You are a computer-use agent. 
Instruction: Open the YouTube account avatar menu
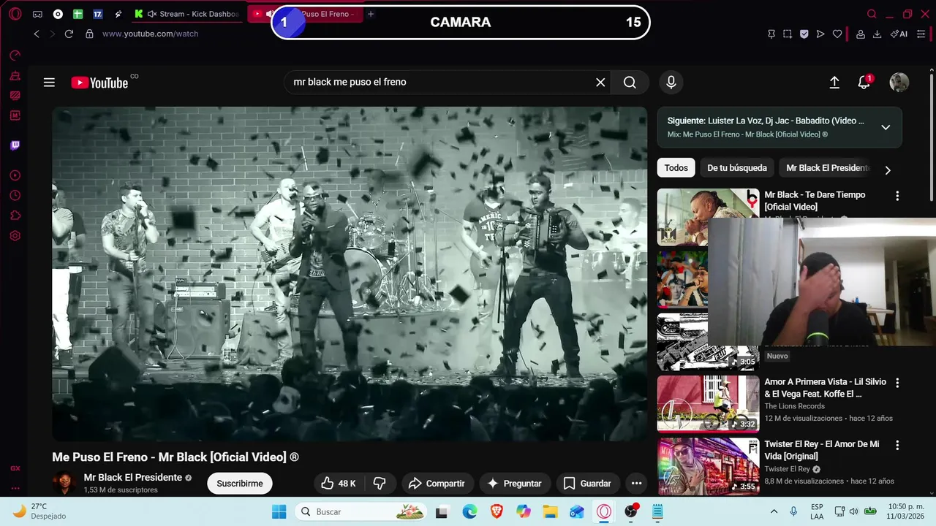899,83
